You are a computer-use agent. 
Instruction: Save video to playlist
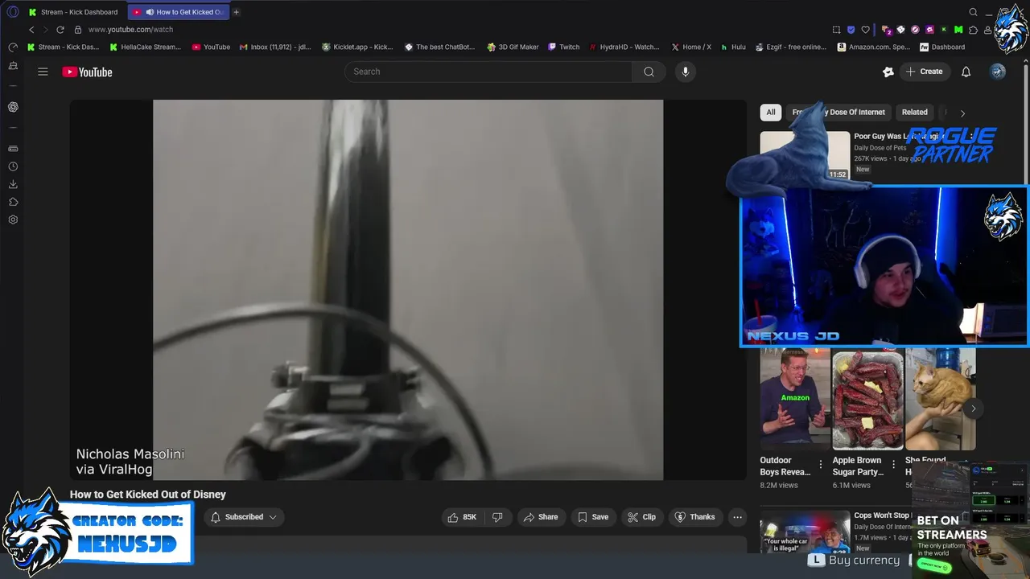(x=593, y=517)
